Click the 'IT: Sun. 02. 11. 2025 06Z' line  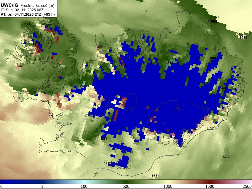[22, 10]
